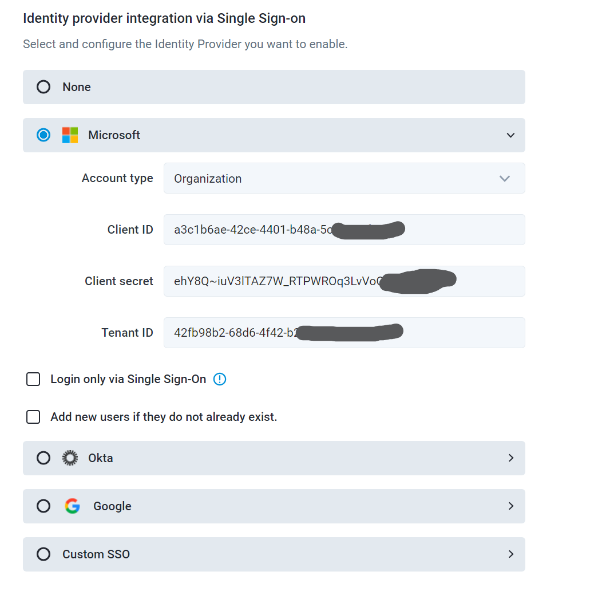
Task: Click the Okta logo icon
Action: point(70,458)
